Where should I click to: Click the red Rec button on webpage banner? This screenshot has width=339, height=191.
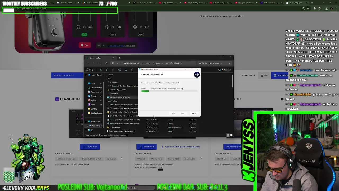[84, 45]
